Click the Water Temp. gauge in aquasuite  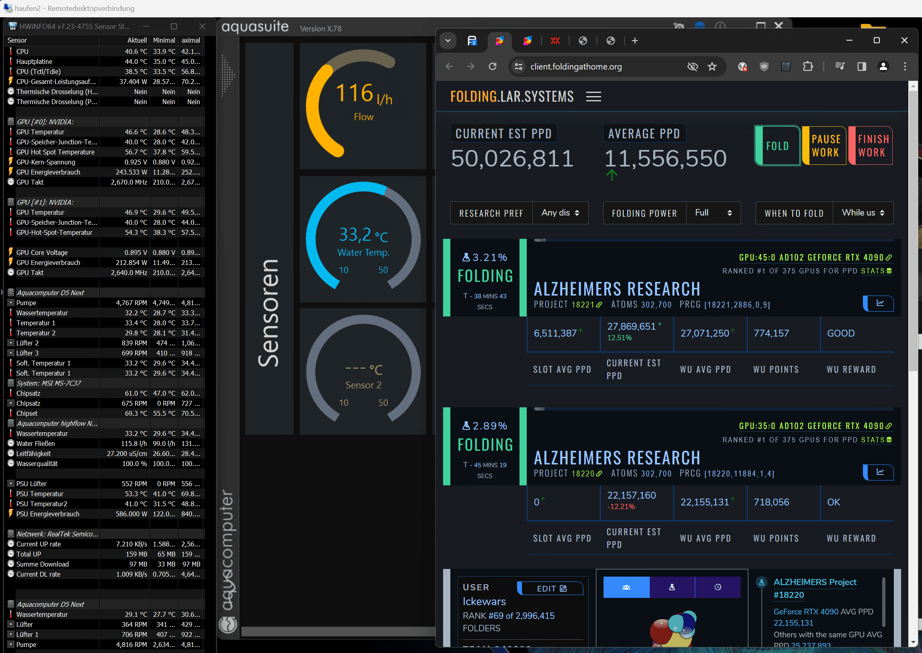coord(363,239)
